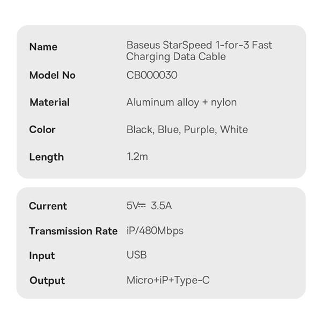Click the "Aluminum alloy + nylon" value
Screen dimensions: 322x322
181,102
